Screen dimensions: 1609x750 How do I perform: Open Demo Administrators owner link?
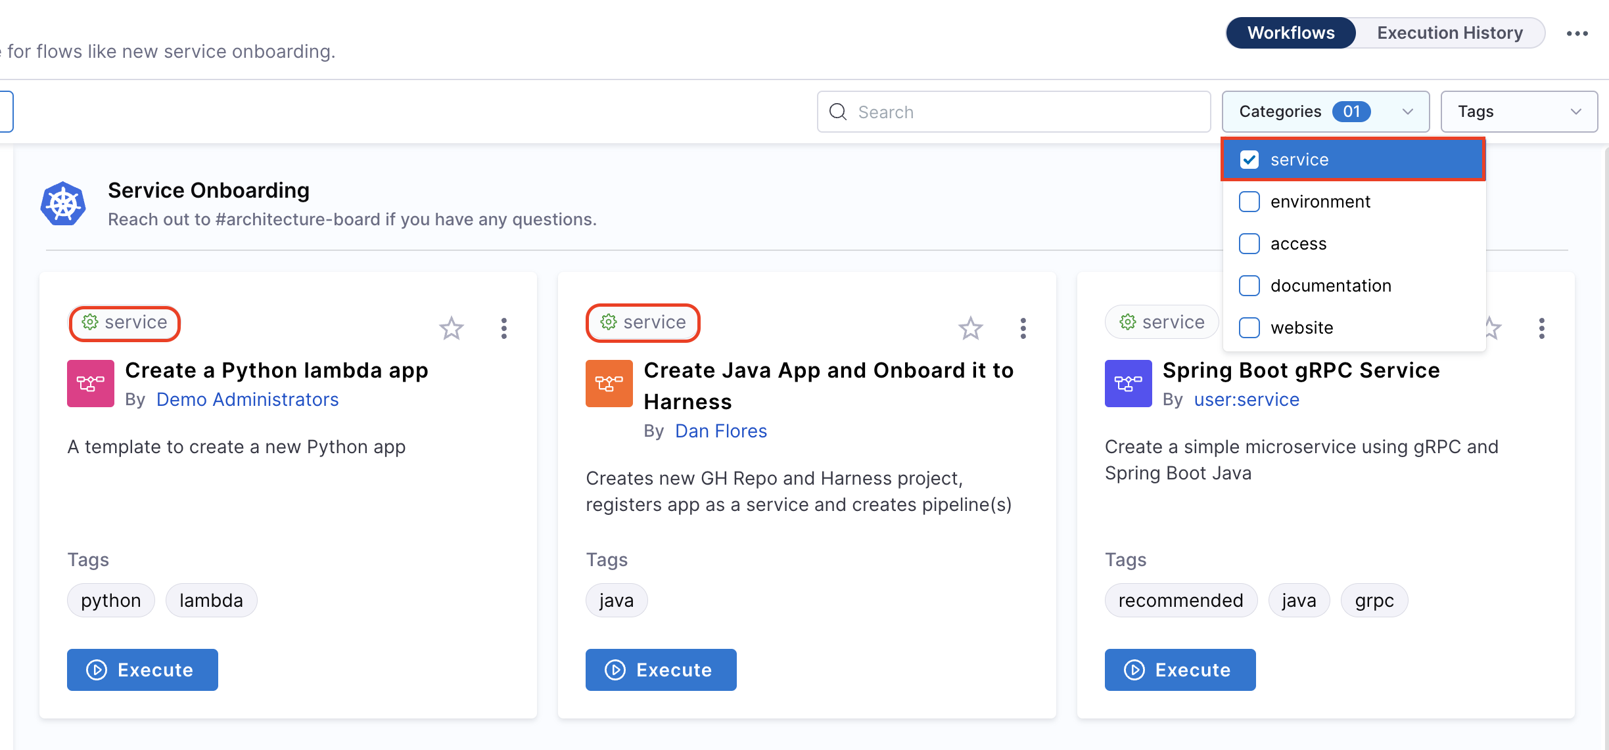pos(247,399)
